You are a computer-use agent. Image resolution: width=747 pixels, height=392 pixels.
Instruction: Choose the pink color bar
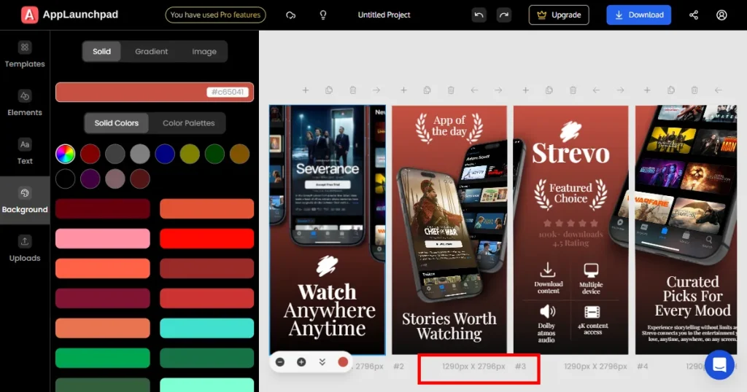tap(102, 238)
